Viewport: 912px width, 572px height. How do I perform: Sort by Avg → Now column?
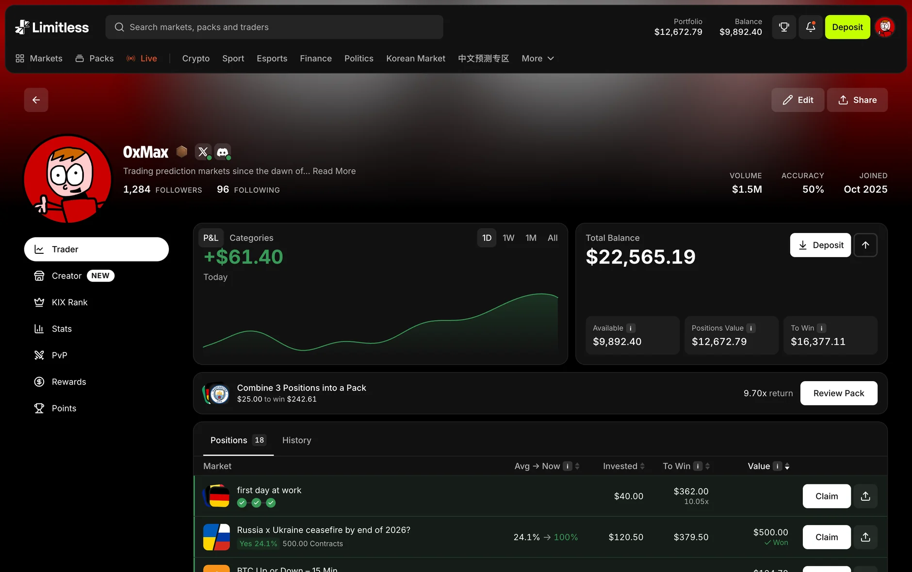point(577,466)
